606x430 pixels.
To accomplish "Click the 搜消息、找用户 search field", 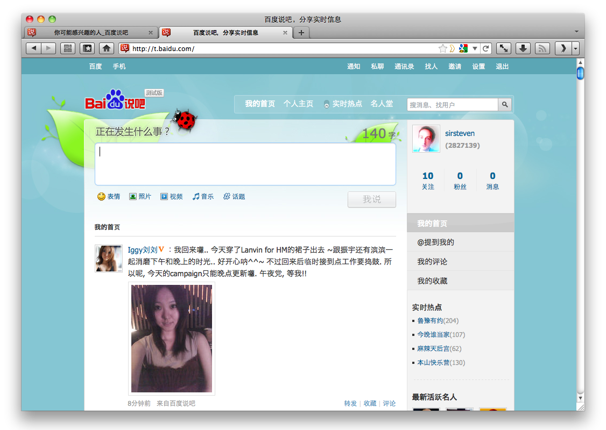I will pos(452,105).
